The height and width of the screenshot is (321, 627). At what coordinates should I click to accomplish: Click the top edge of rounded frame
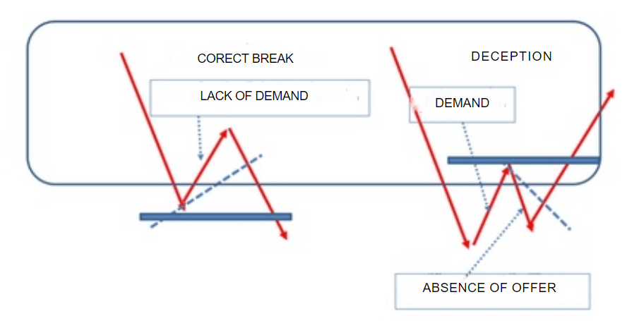tap(311, 22)
